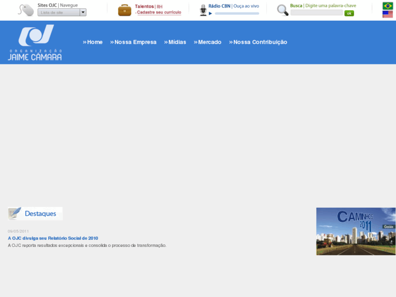
Task: Click the microphone Rádio CBN icon
Action: [203, 10]
